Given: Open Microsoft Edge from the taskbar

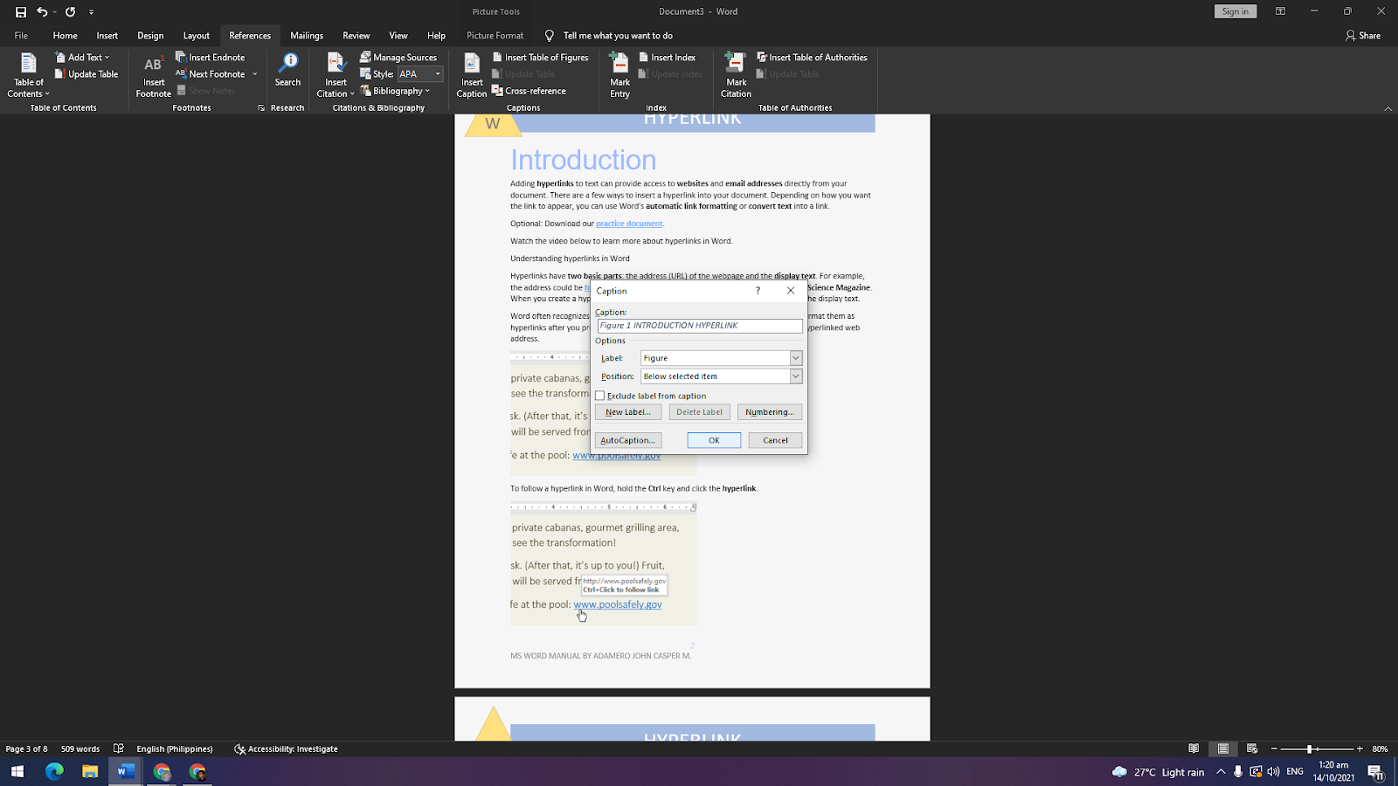Looking at the screenshot, I should (x=54, y=771).
